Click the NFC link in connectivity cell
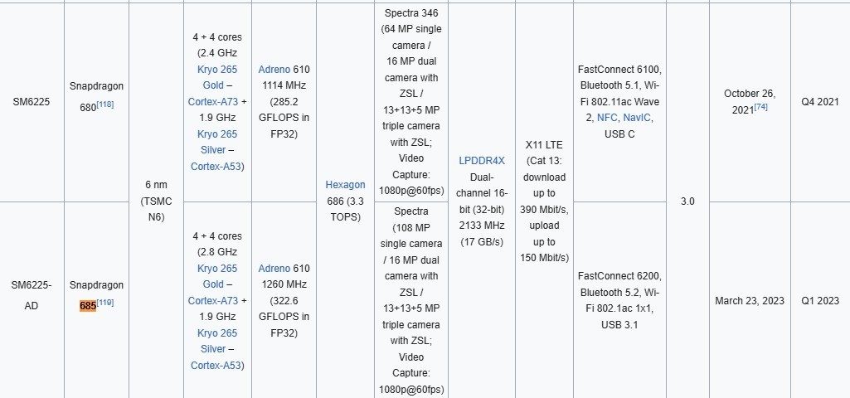 click(x=606, y=118)
